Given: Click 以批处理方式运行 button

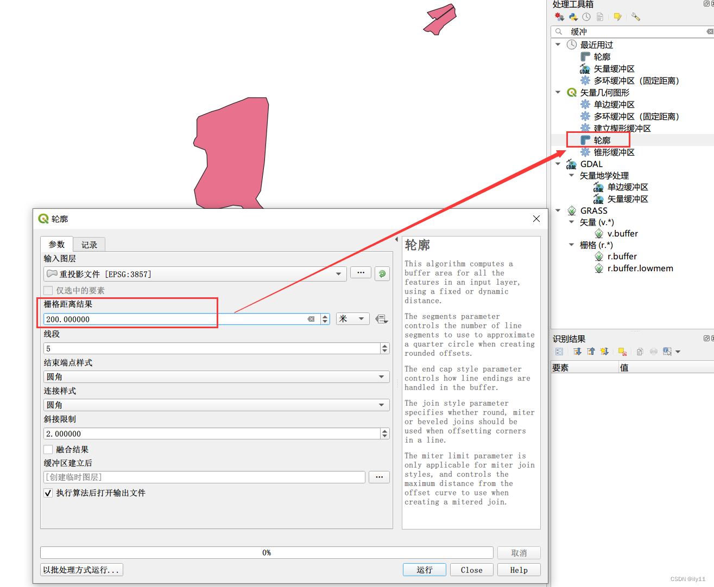Looking at the screenshot, I should 81,570.
